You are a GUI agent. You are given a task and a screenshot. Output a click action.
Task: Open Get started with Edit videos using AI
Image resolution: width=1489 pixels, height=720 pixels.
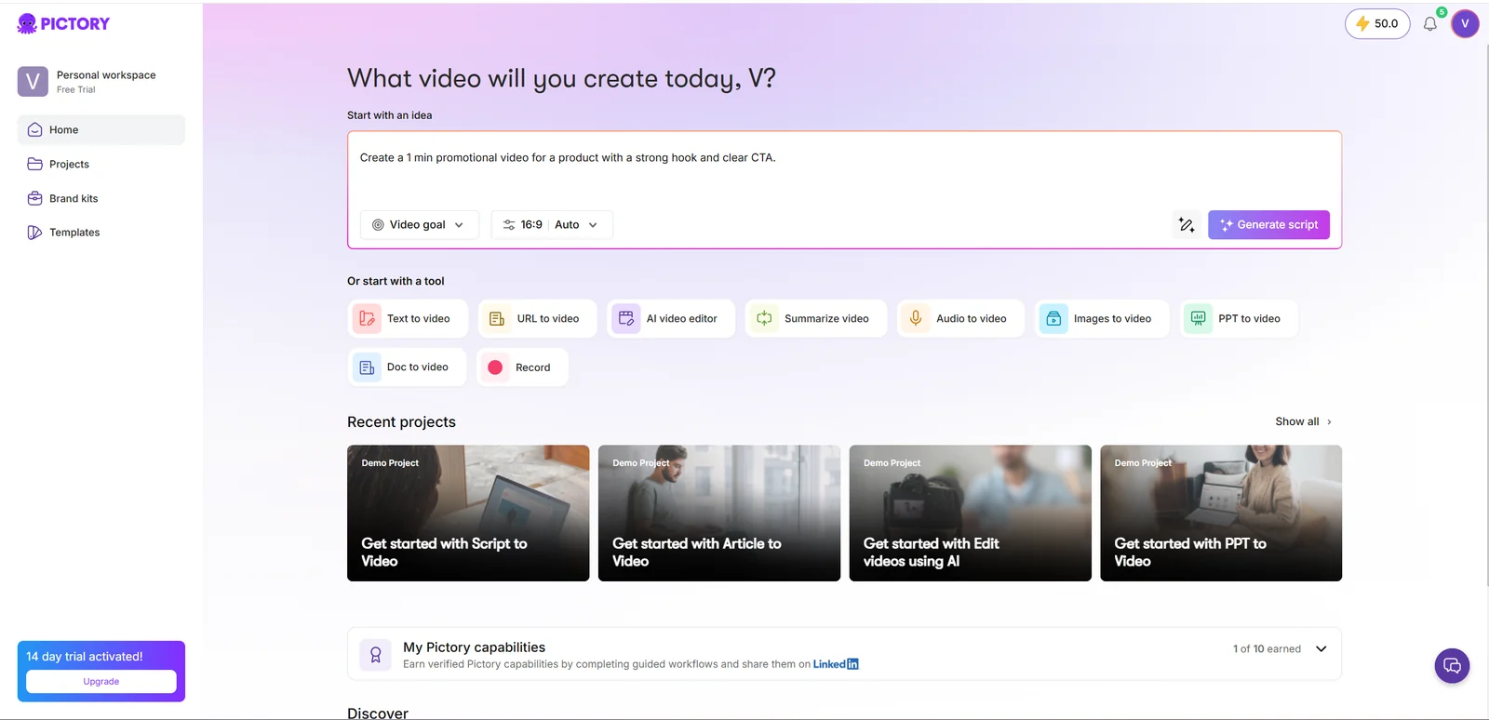pyautogui.click(x=971, y=513)
